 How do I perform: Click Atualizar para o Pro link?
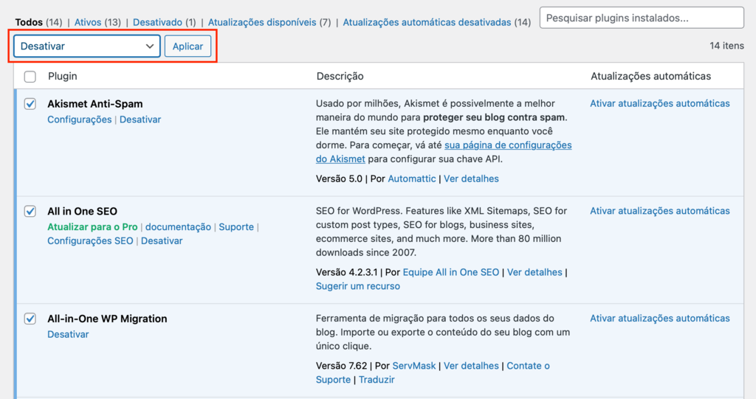[x=92, y=227]
